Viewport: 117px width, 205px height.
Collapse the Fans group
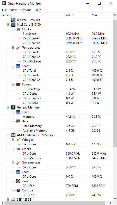[x=13, y=181]
